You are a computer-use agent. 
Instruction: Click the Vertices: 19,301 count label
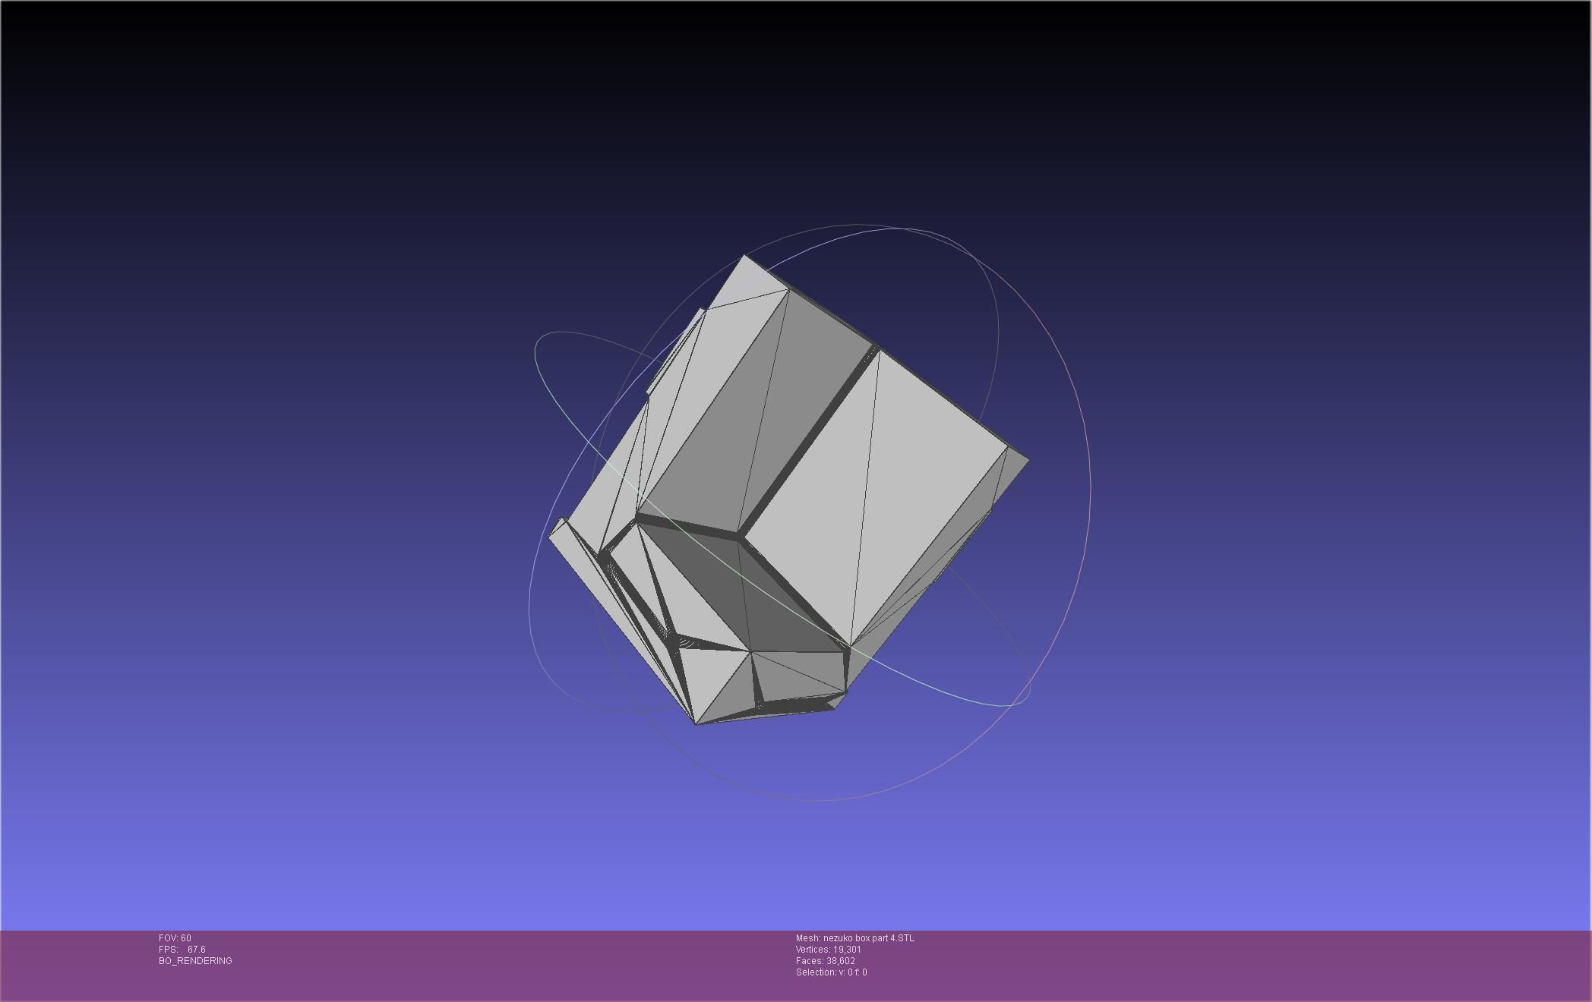coord(828,950)
